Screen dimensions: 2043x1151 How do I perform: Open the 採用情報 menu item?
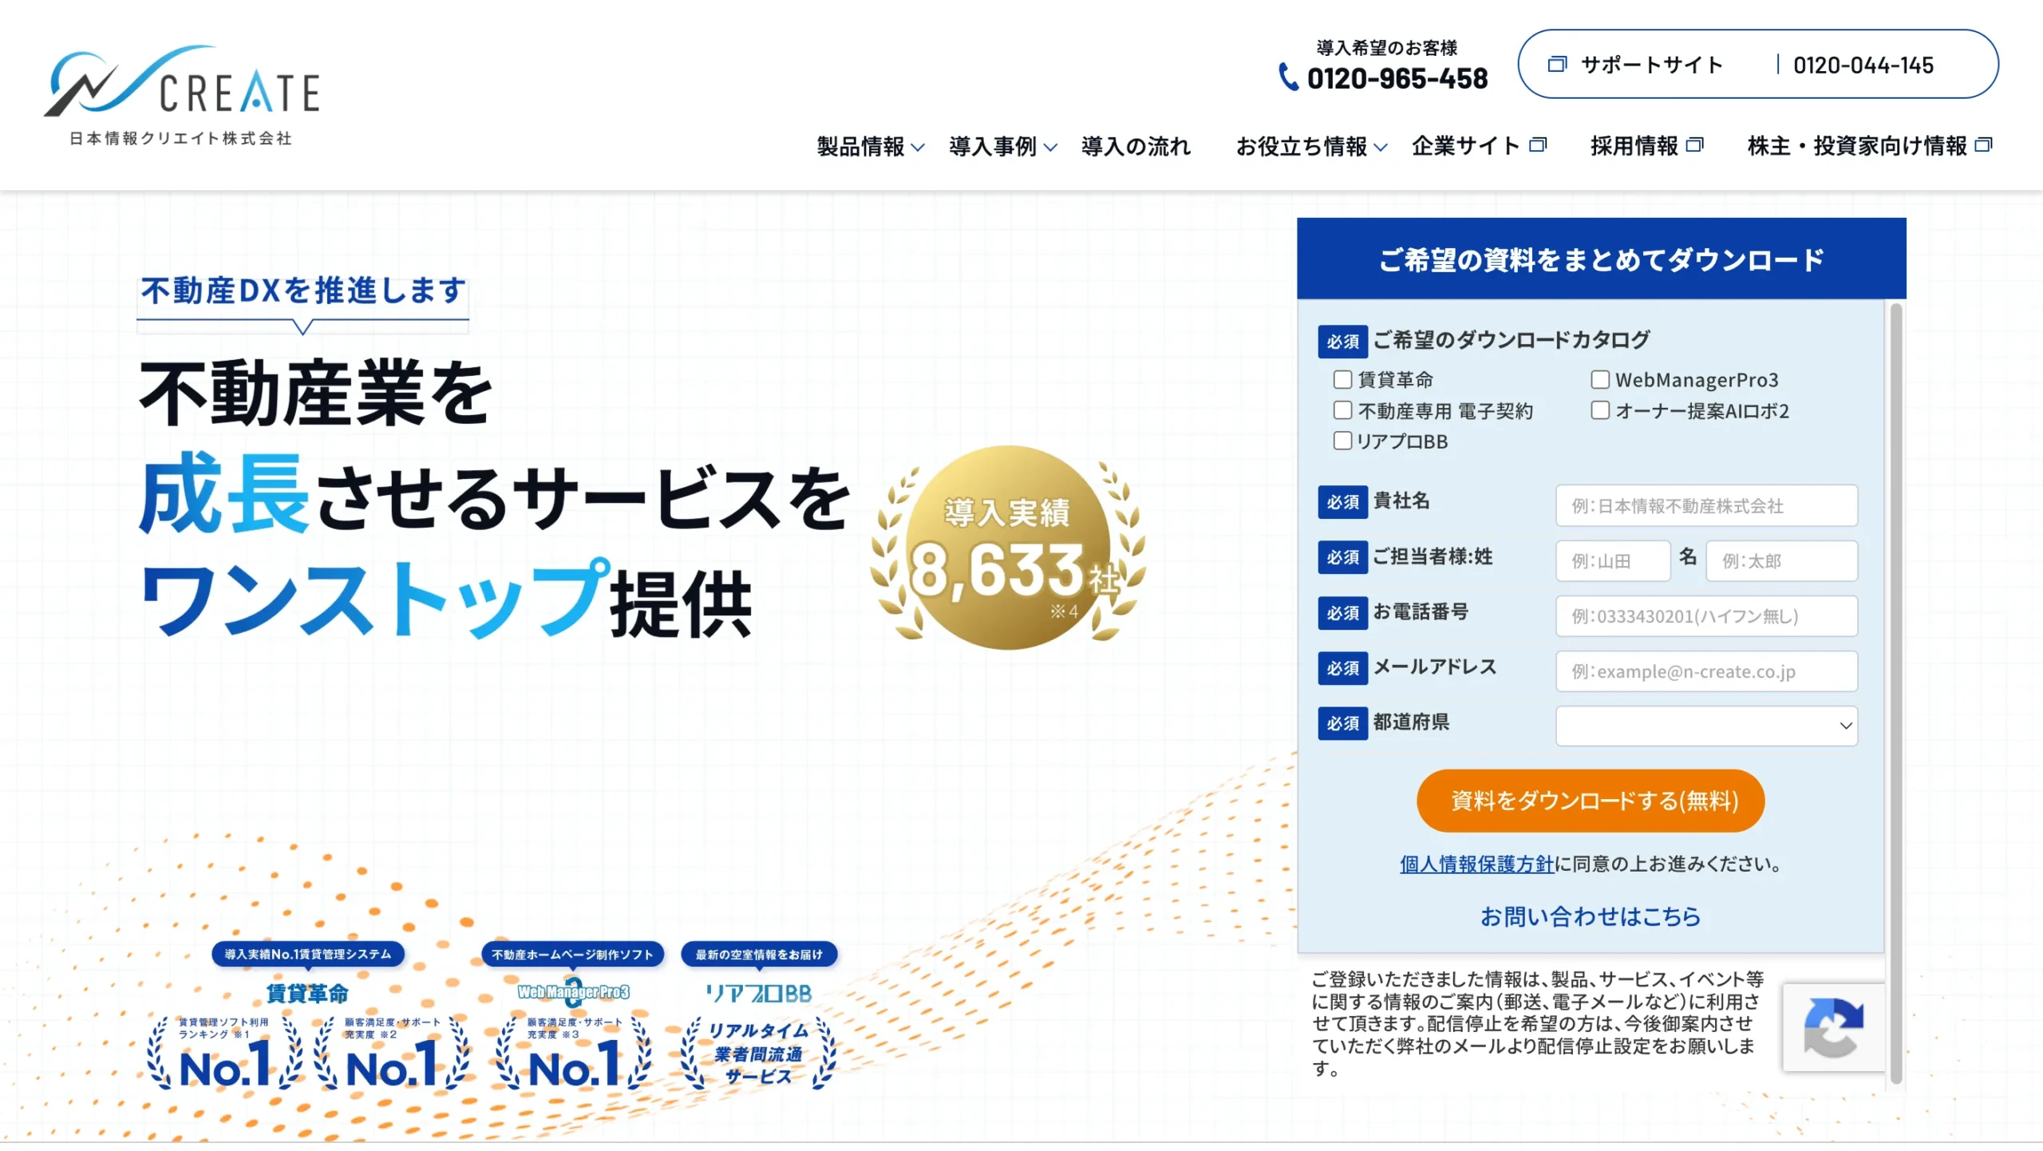pos(1634,146)
